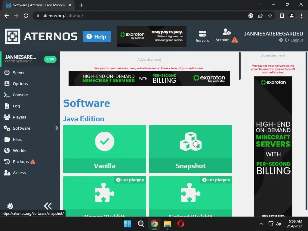Collapse the sidebar with double chevron
Viewport: 308px width, 231px height.
pos(48,206)
